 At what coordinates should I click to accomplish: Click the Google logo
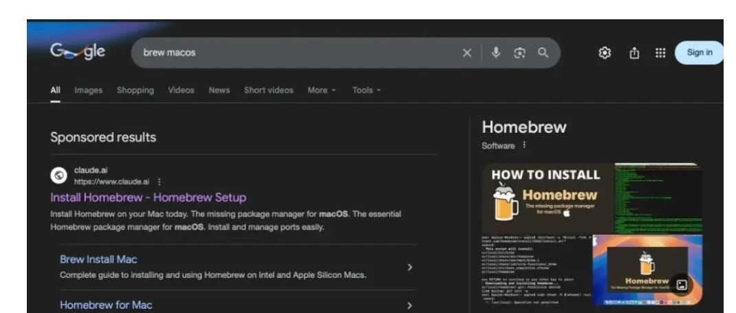point(78,52)
